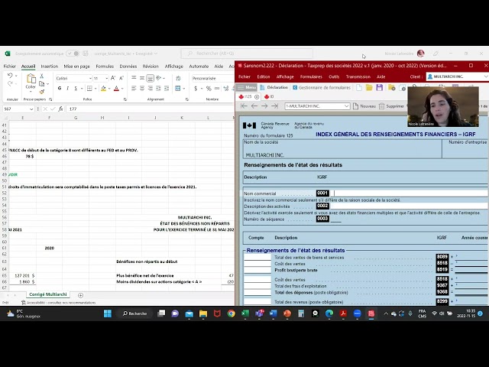Open the Excel Fichier tab
The width and height of the screenshot is (489, 367).
[10, 67]
